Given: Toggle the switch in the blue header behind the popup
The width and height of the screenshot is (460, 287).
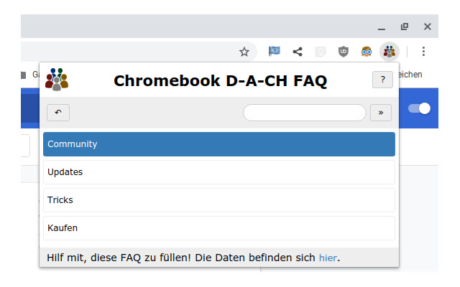Looking at the screenshot, I should click(x=420, y=108).
